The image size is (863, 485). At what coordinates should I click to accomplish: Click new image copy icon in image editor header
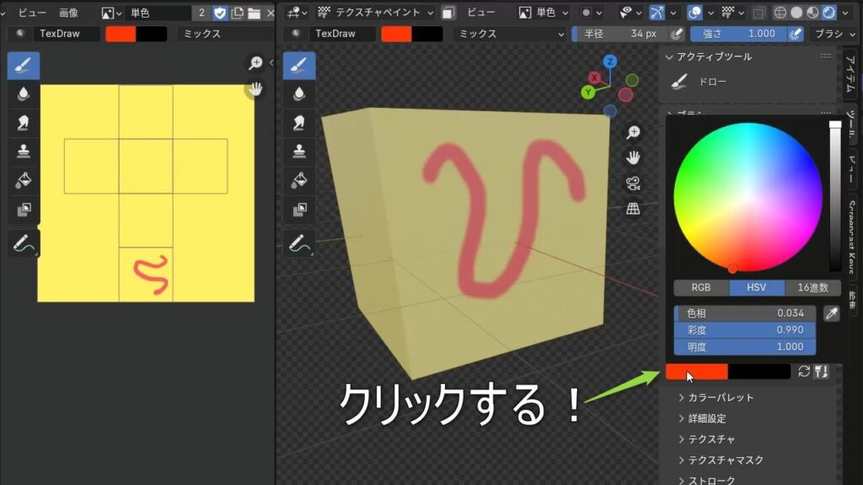[237, 13]
